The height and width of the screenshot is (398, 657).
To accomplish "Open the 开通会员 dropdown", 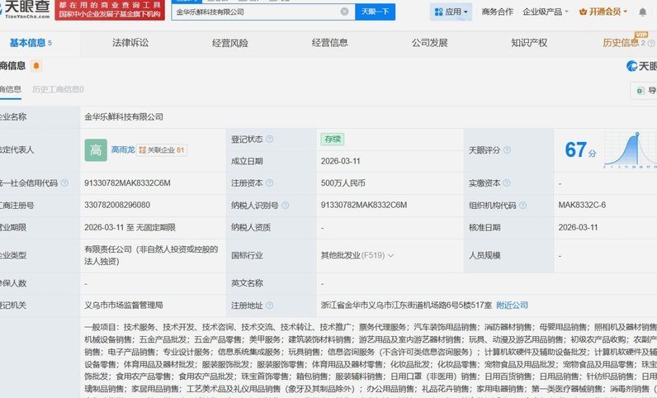I will (603, 12).
